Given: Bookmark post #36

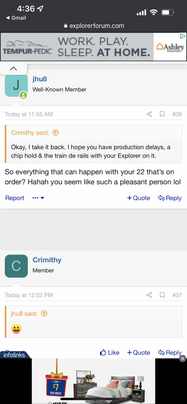Looking at the screenshot, I should 162,114.
